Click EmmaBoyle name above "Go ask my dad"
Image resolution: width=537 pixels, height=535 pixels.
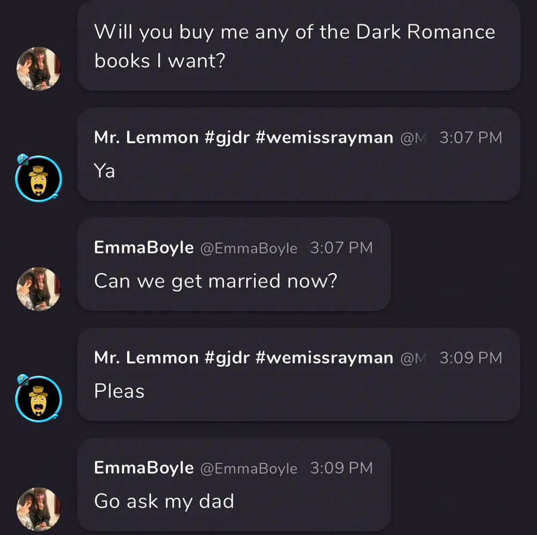(x=144, y=468)
